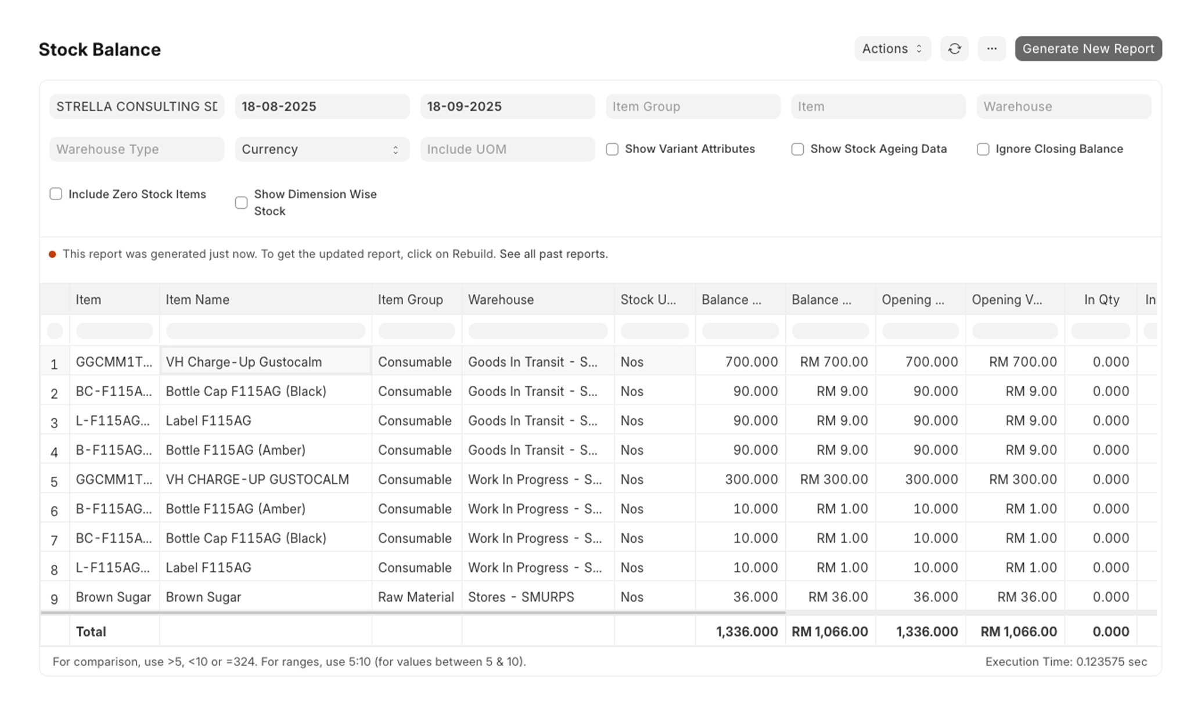The width and height of the screenshot is (1201, 710).
Task: Toggle Show Stock Ageing Data checkbox
Action: tap(797, 150)
